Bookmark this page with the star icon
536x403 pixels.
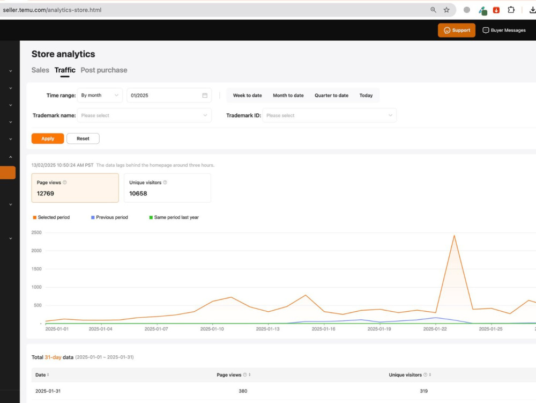click(446, 10)
